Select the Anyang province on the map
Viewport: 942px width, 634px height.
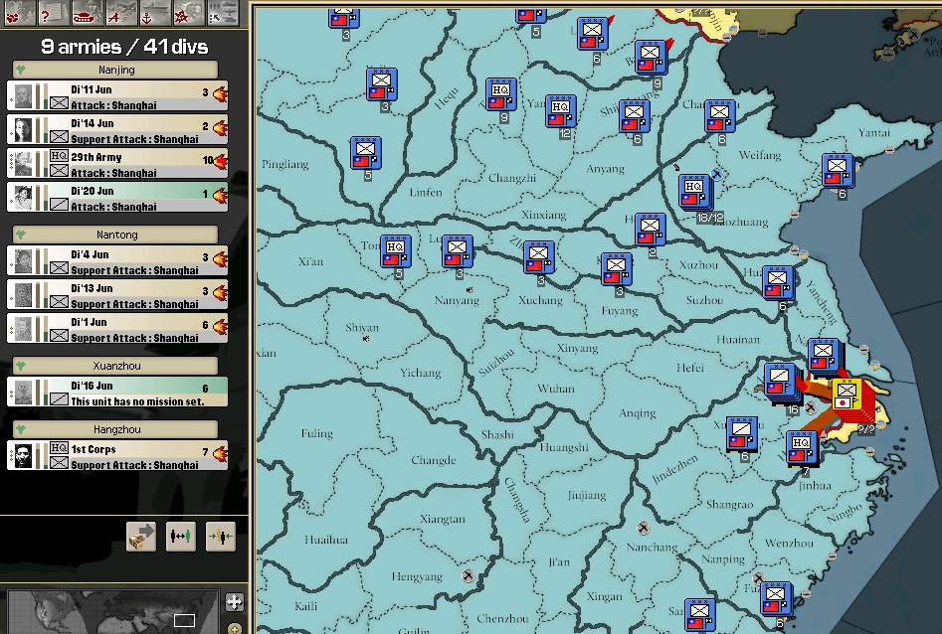(605, 169)
